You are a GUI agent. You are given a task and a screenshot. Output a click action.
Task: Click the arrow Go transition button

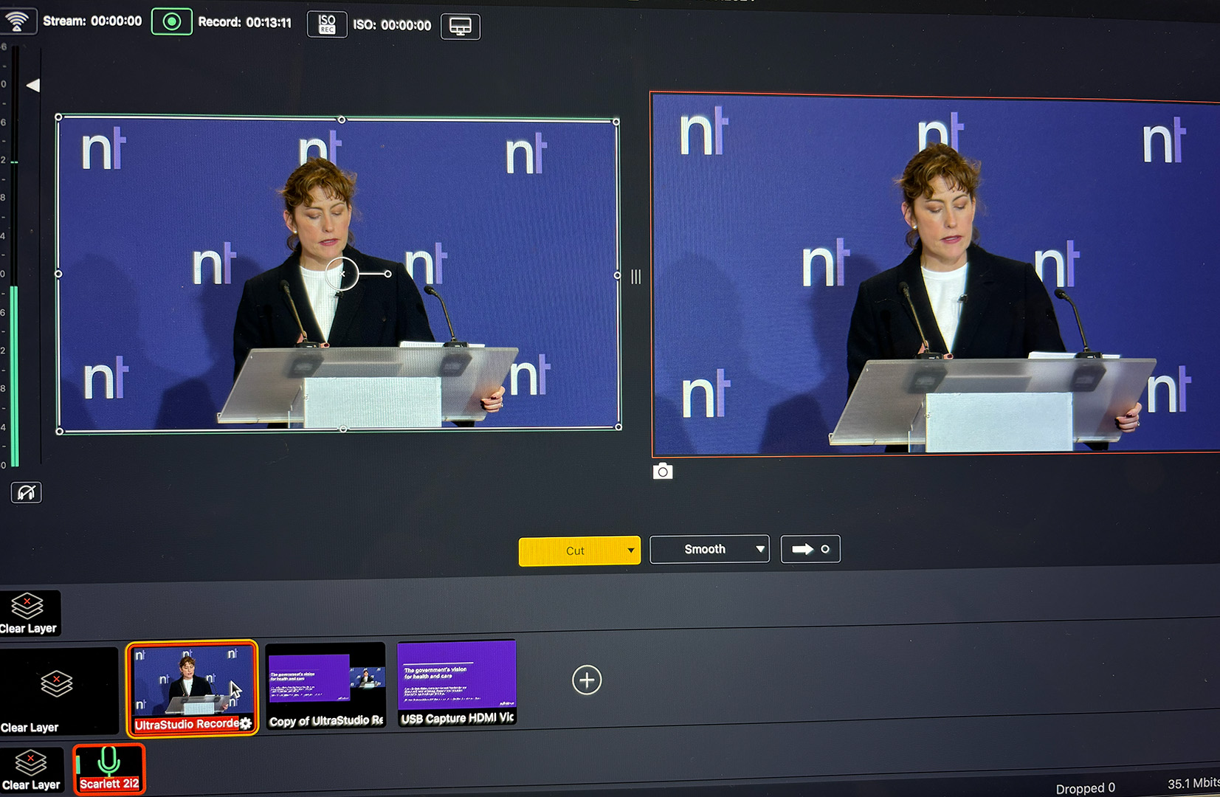pos(810,549)
